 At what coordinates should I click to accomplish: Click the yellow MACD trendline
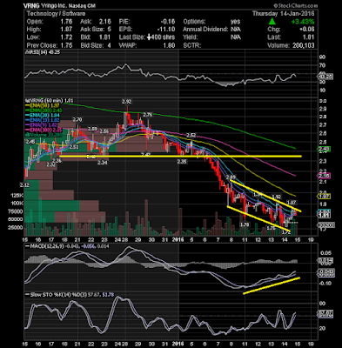[272, 286]
